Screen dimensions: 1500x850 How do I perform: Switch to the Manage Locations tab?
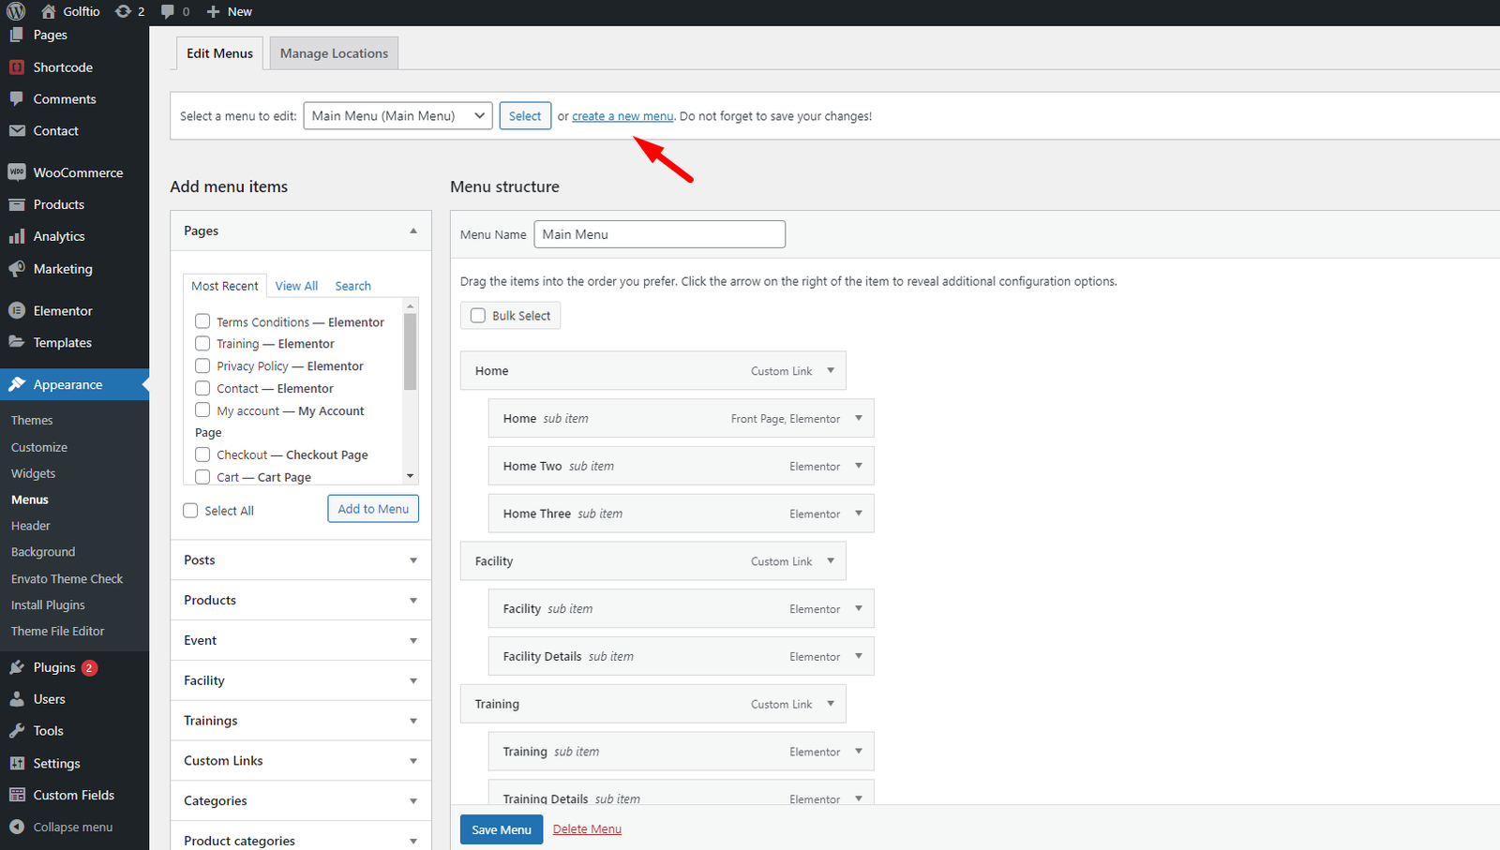coord(334,53)
